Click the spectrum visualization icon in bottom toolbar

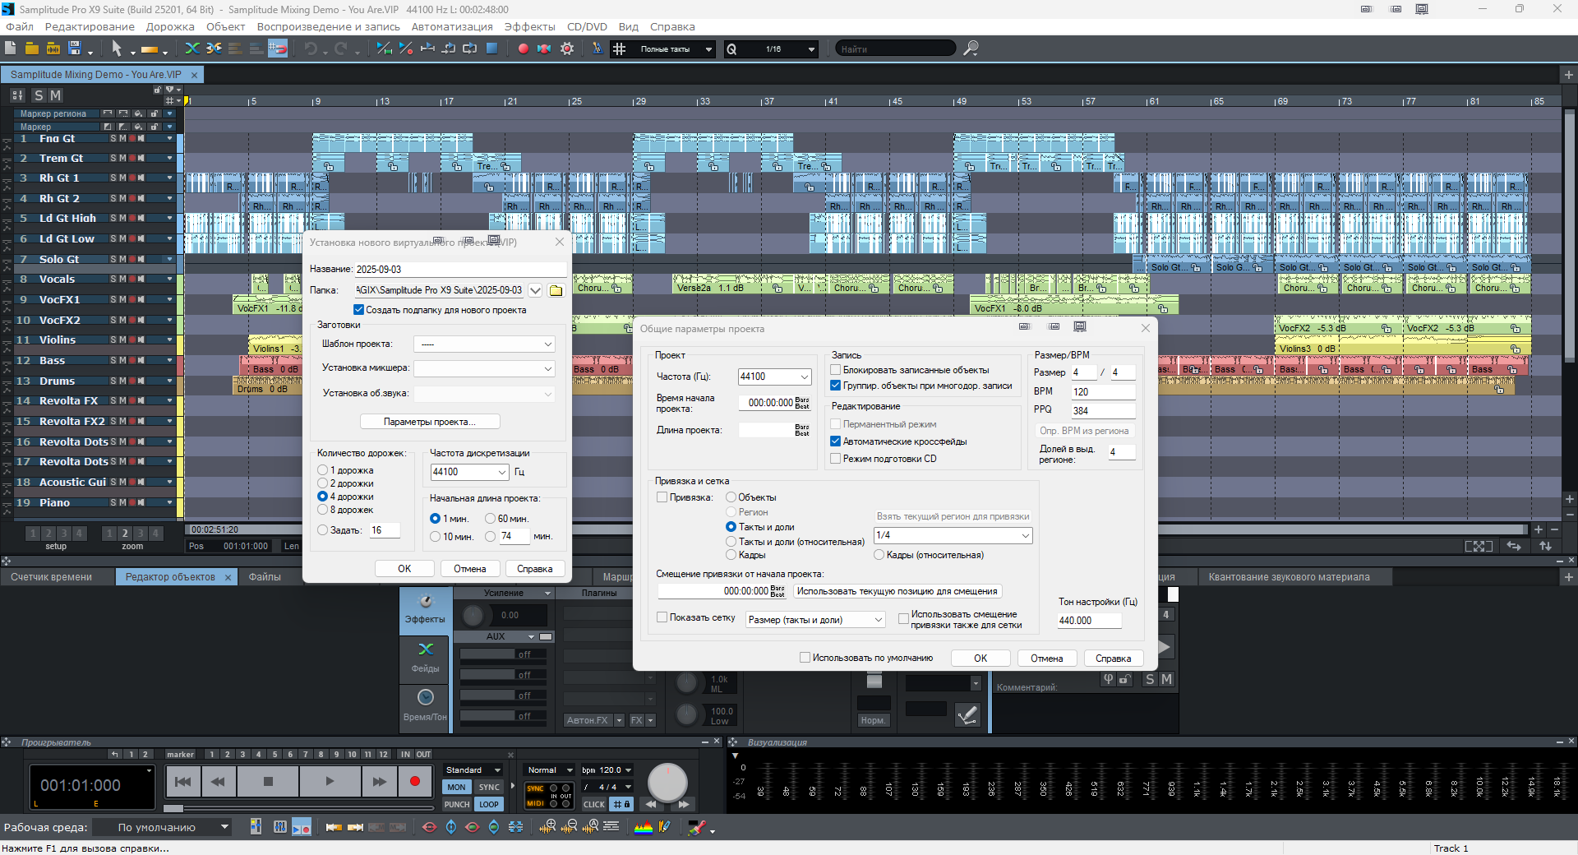point(644,827)
